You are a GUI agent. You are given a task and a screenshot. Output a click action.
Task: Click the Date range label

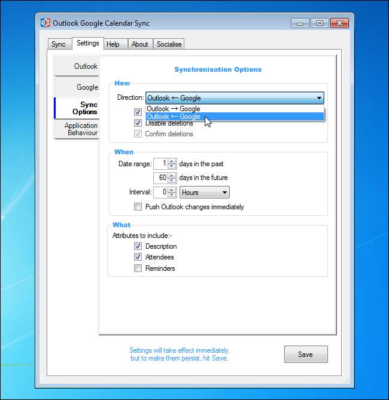click(135, 164)
